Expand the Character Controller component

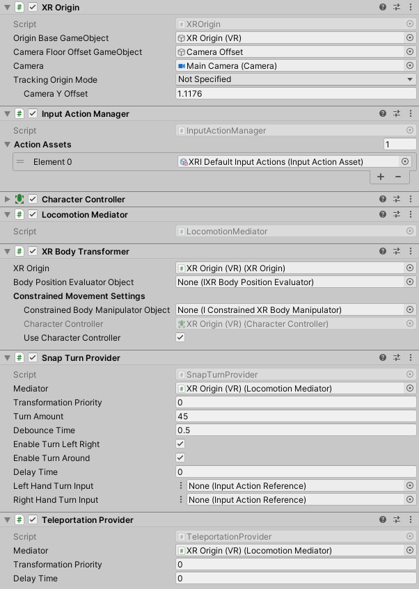coord(7,200)
